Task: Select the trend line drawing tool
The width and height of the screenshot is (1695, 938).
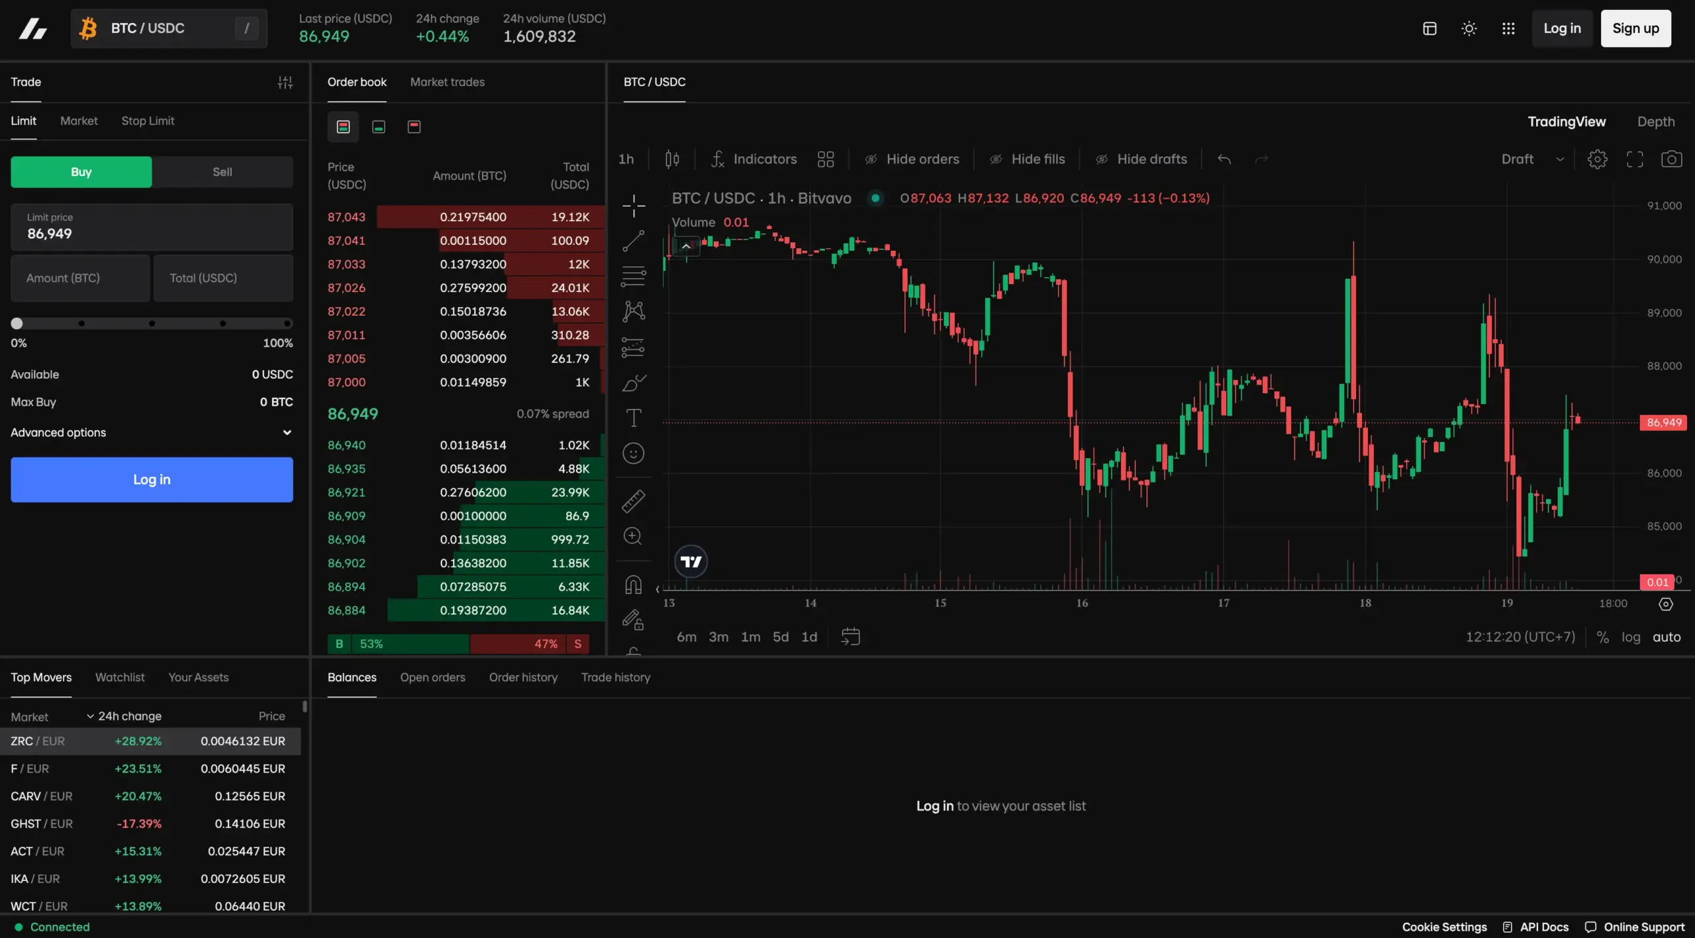Action: tap(633, 241)
